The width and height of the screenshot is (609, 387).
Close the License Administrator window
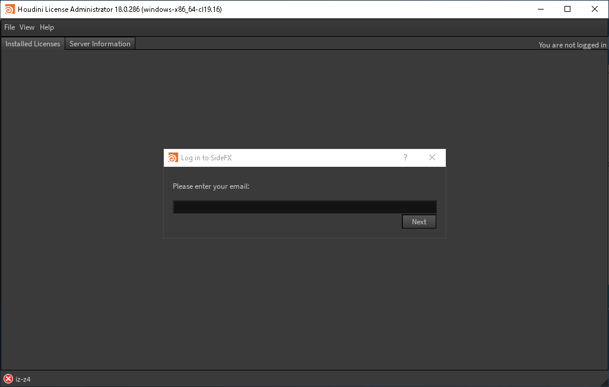coord(594,9)
